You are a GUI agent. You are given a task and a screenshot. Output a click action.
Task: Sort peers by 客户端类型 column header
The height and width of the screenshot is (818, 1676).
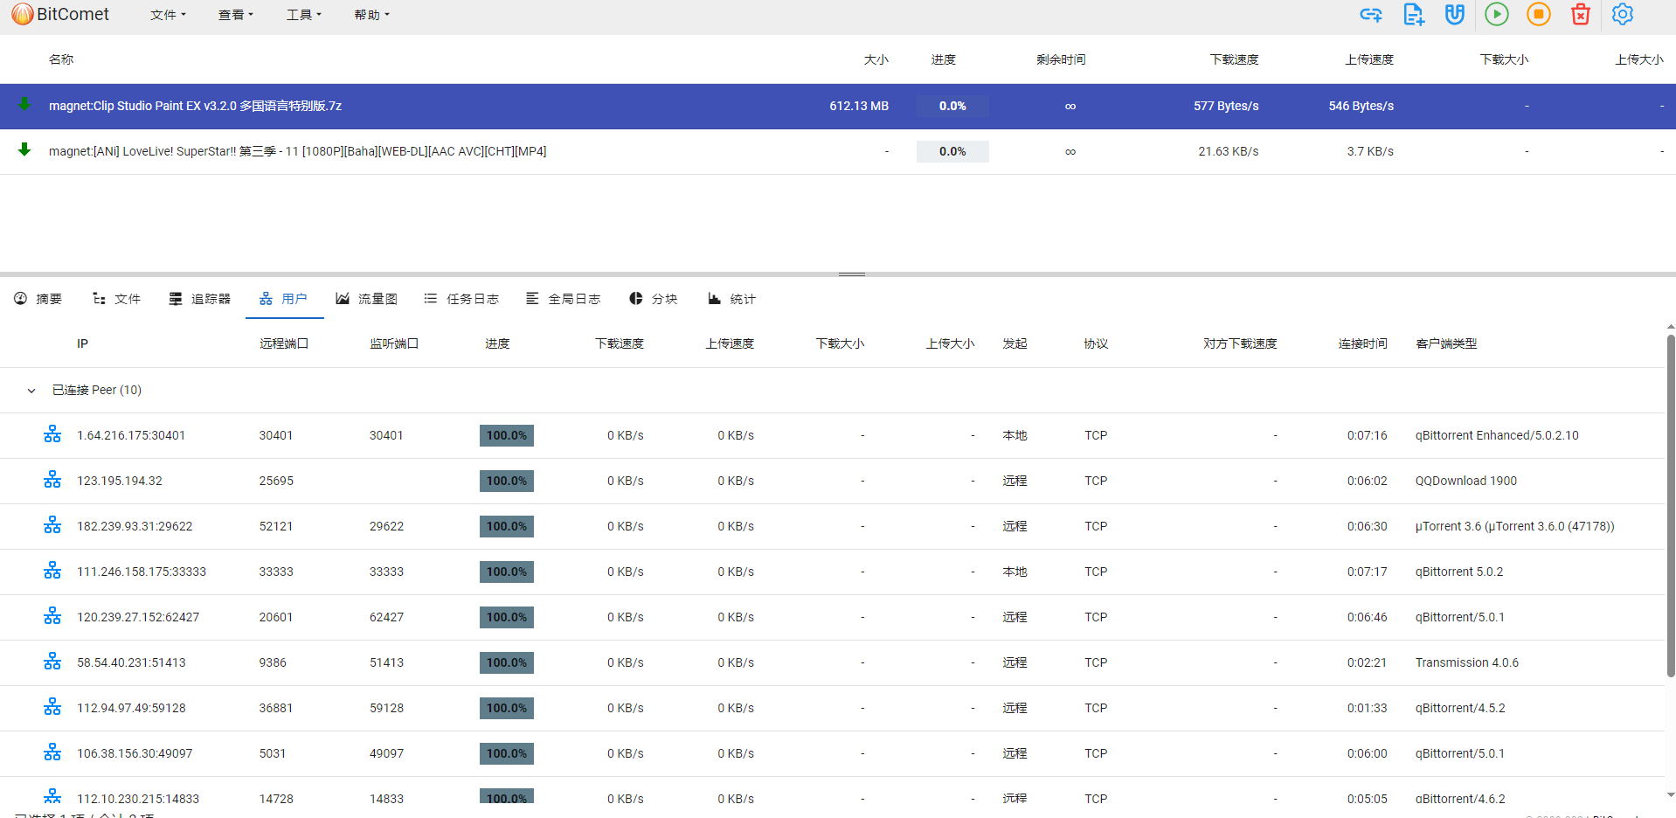tap(1446, 343)
